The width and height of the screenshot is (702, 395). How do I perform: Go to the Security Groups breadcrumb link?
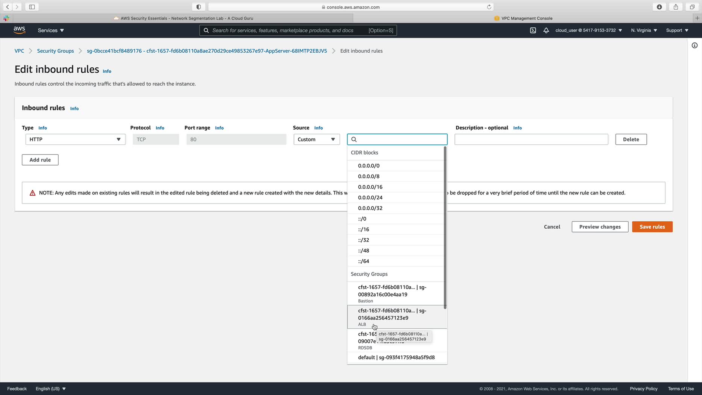click(55, 51)
